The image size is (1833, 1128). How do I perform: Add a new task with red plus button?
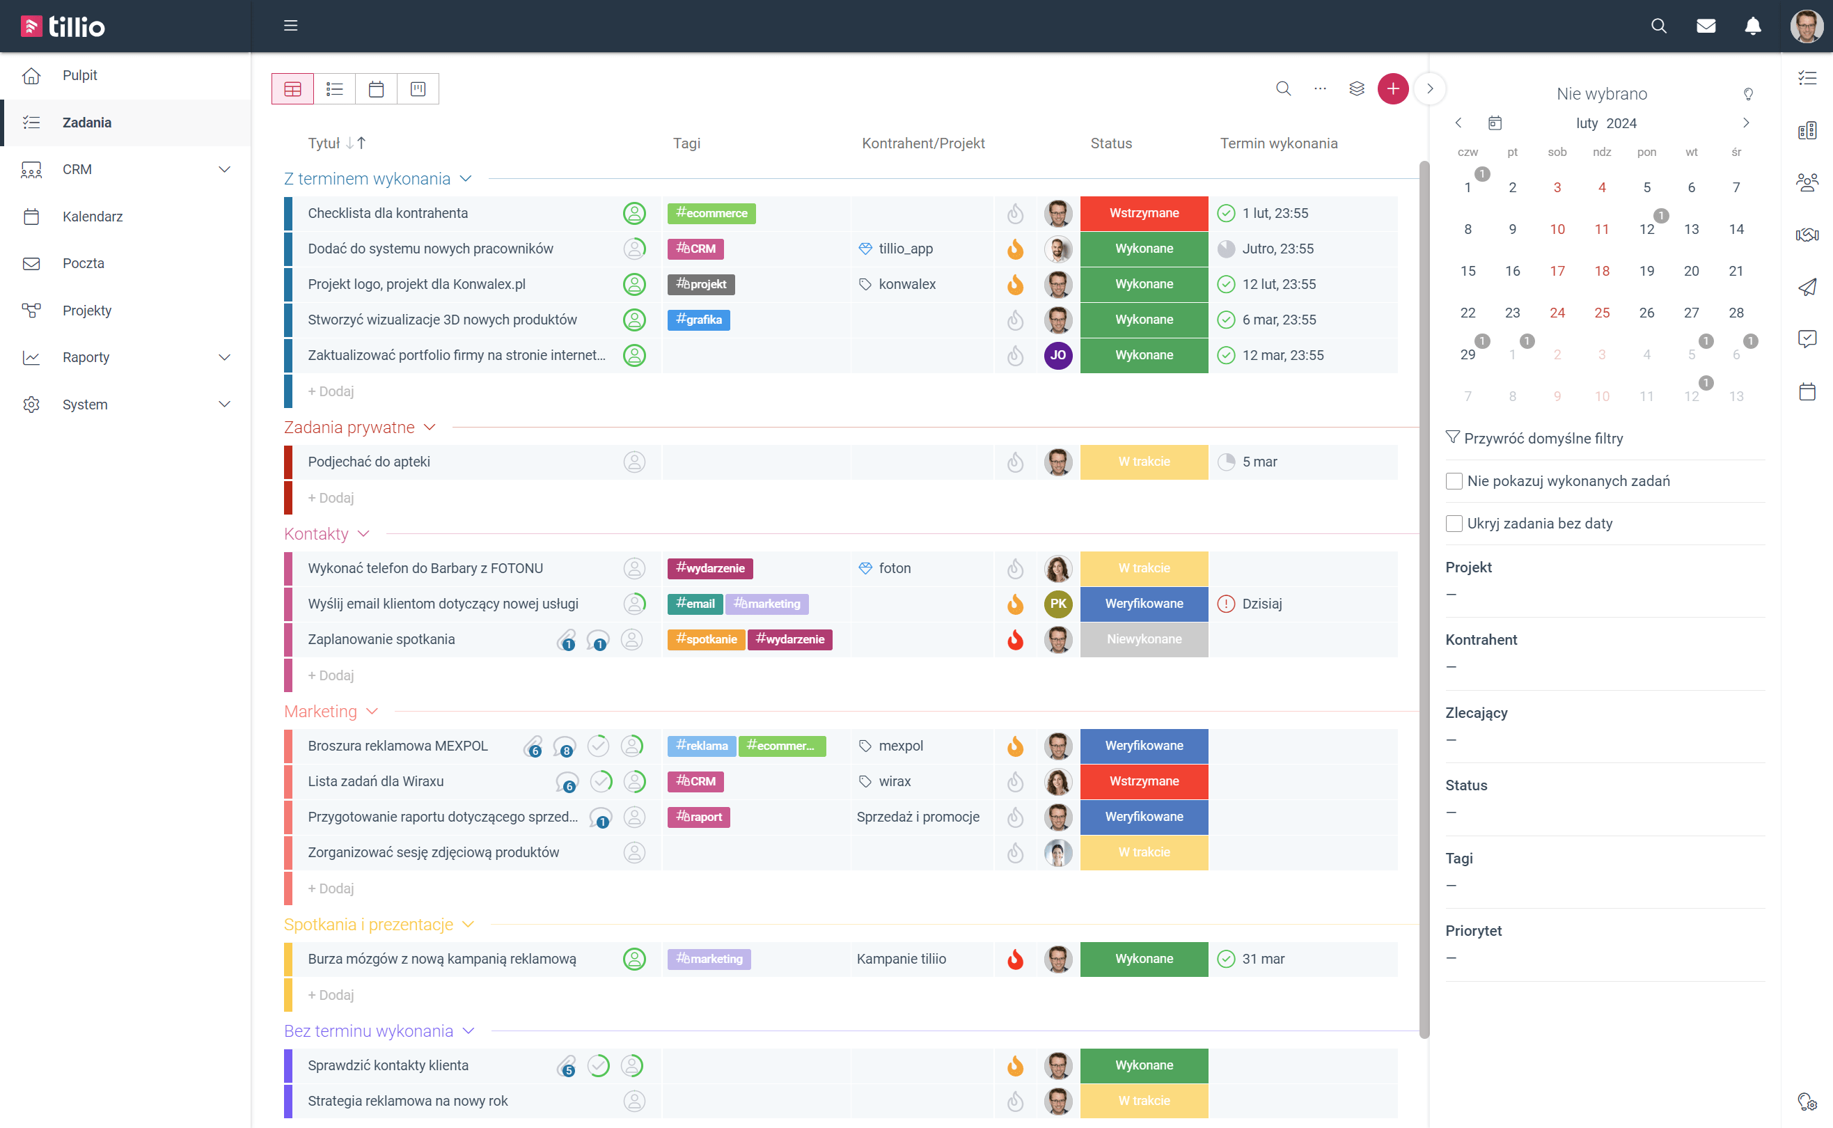tap(1392, 89)
